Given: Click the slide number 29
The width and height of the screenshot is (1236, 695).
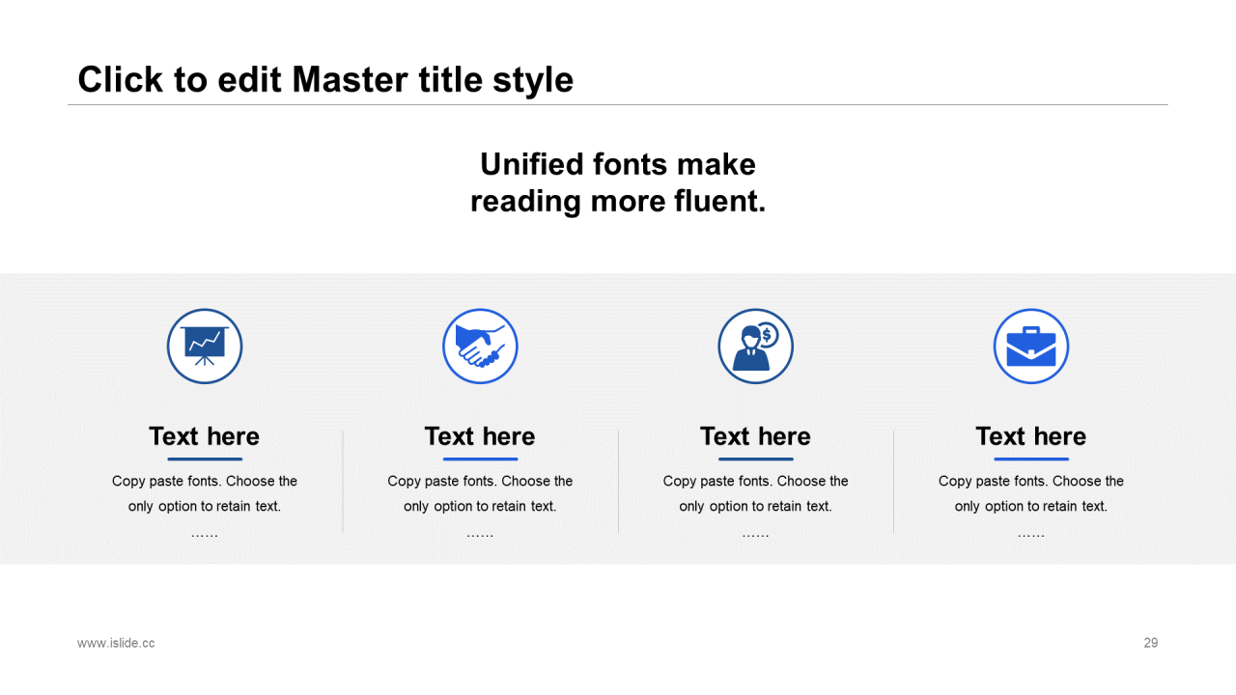Looking at the screenshot, I should [x=1150, y=643].
